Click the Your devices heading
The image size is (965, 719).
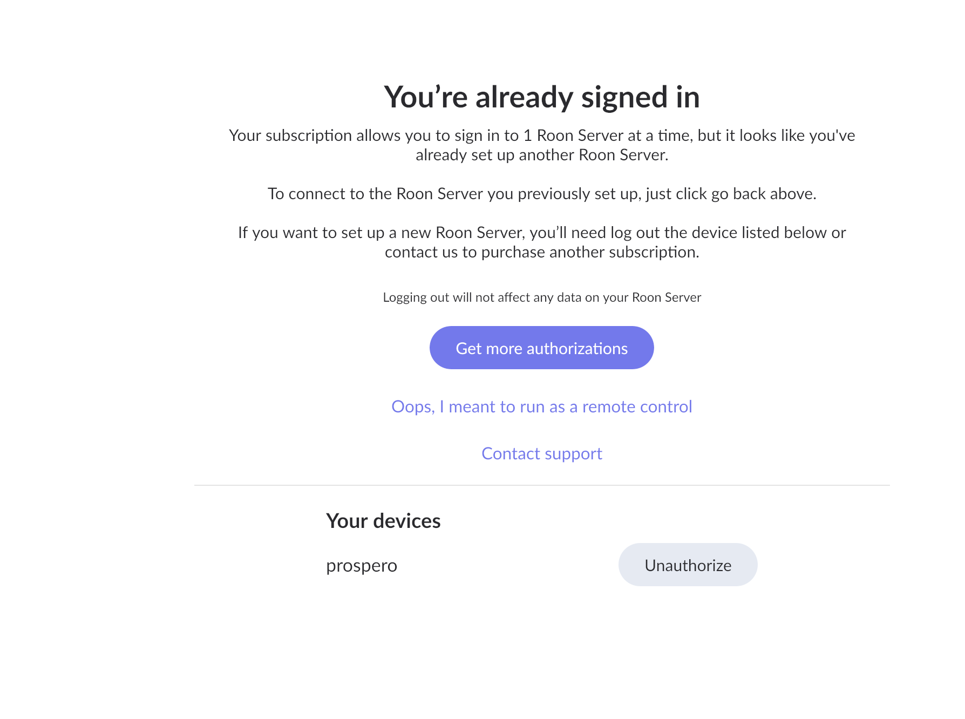(383, 521)
